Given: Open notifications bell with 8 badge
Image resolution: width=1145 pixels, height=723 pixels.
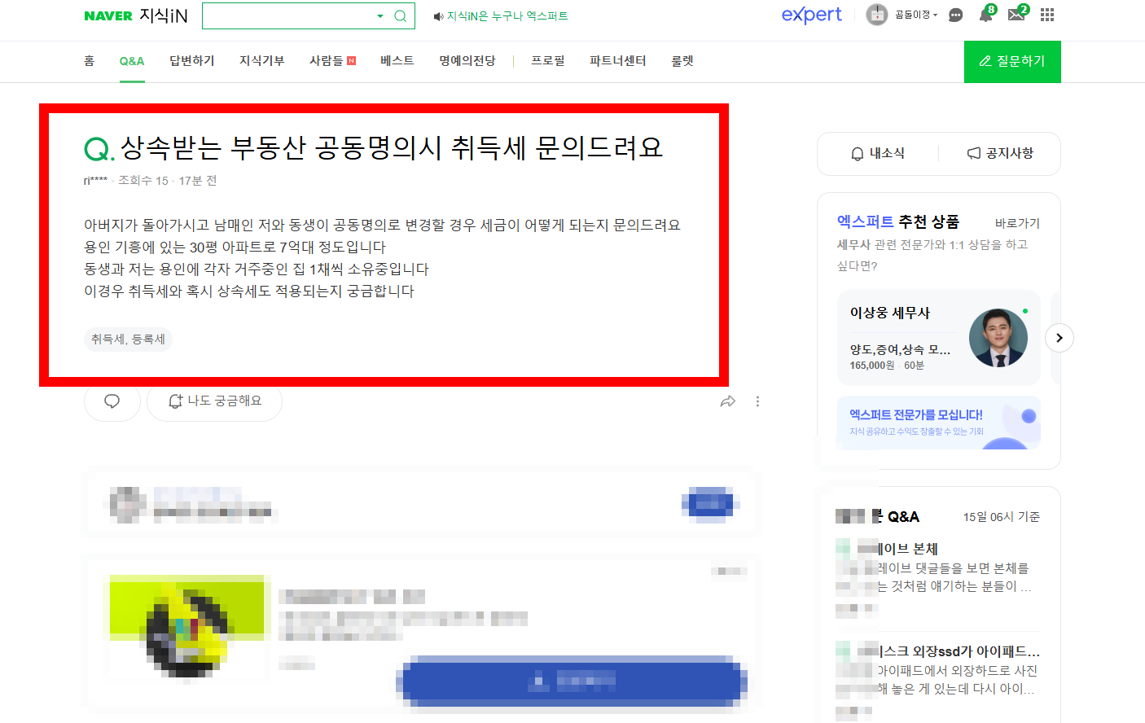Looking at the screenshot, I should (986, 14).
